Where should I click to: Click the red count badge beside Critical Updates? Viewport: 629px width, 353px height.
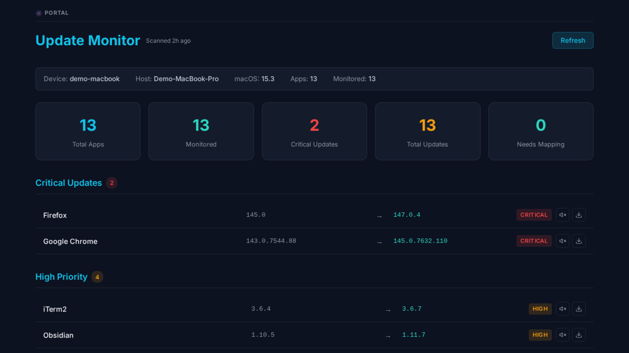tap(112, 183)
